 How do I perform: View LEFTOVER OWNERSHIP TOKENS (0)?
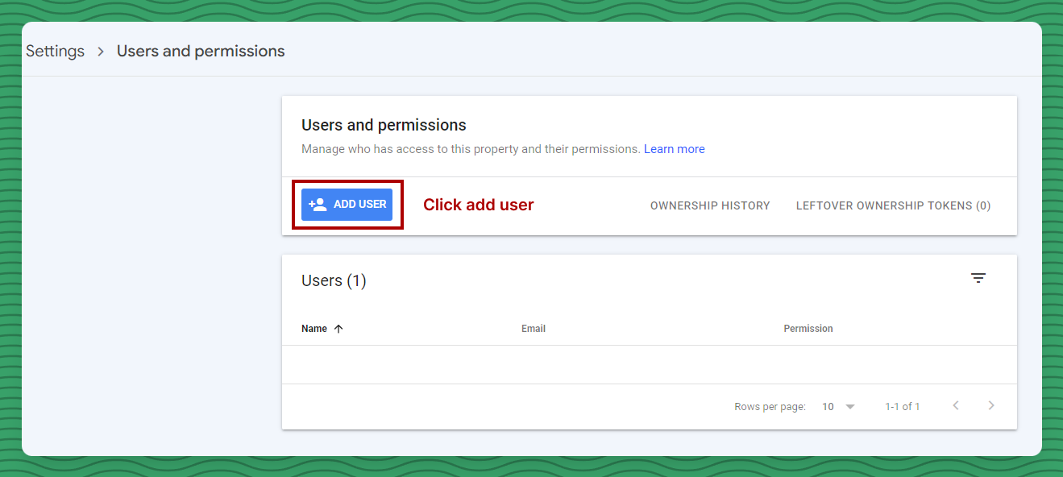pyautogui.click(x=893, y=205)
